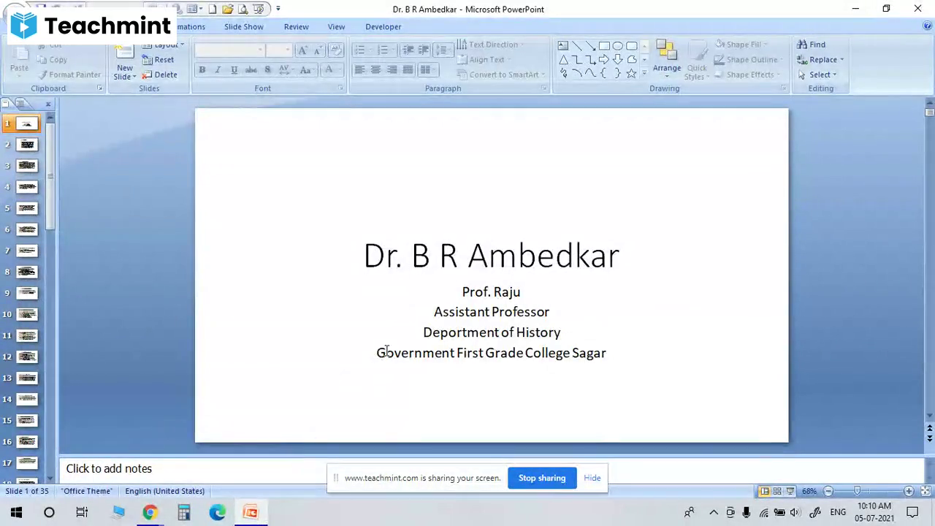Select slide 5 thumbnail
Viewport: 935px width, 526px height.
point(27,208)
